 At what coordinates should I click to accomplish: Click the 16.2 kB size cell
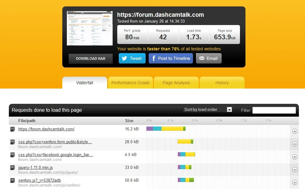coord(132,129)
